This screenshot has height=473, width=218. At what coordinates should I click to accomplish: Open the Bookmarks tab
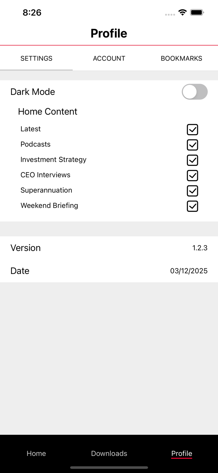pyautogui.click(x=182, y=58)
